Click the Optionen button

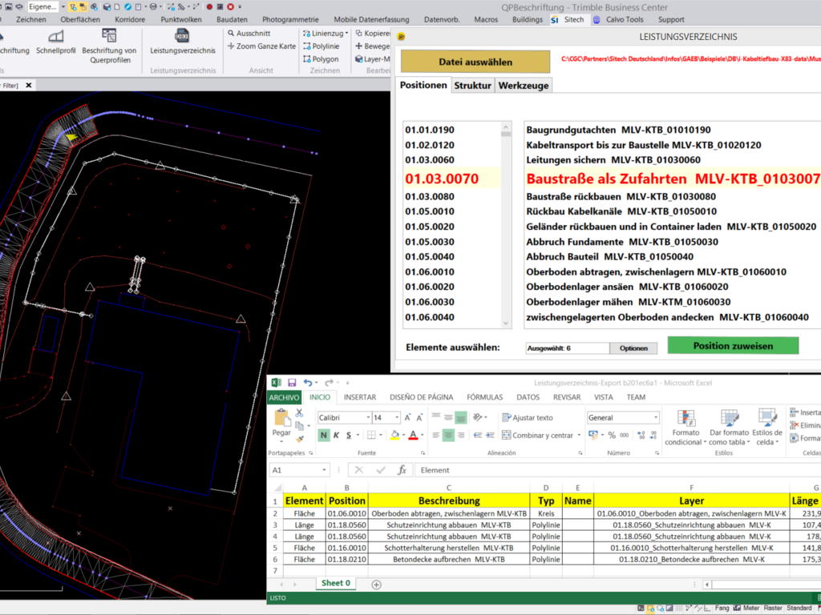[x=633, y=348]
